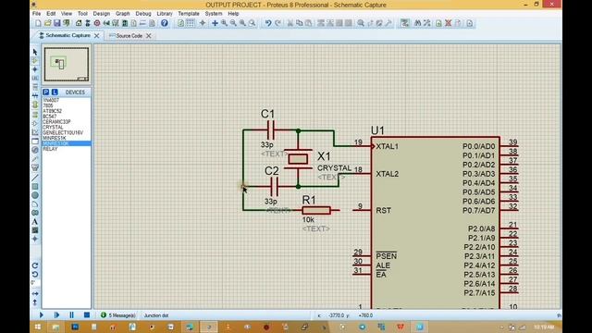Pause the simulation
592x333 pixels.
pyautogui.click(x=72, y=314)
